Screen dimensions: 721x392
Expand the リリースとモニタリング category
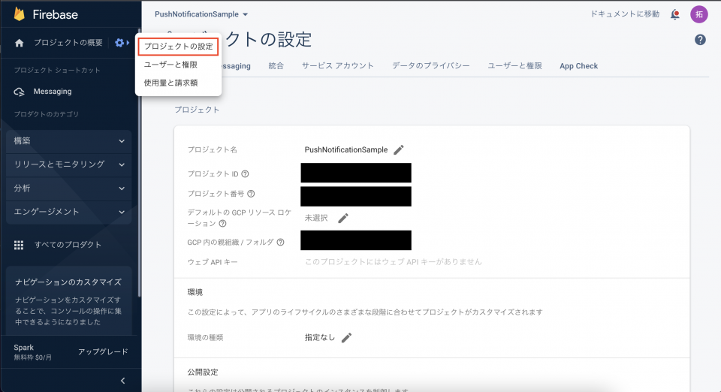(69, 164)
